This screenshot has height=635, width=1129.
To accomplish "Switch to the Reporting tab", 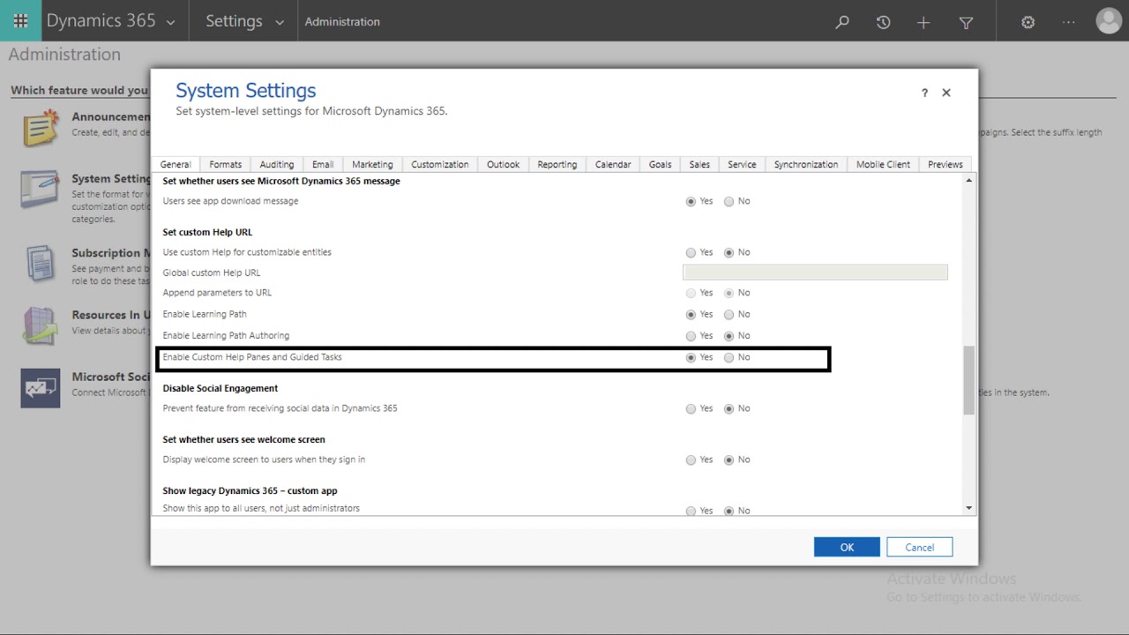I will click(557, 164).
